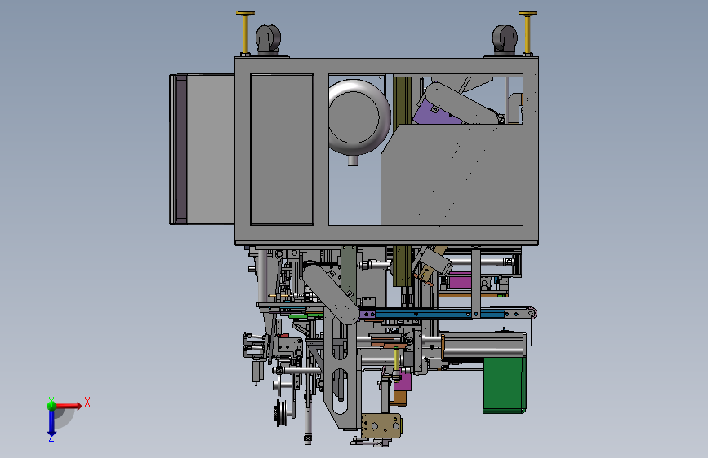
Task: Select the left caster wheel atop the frame
Action: point(268,40)
